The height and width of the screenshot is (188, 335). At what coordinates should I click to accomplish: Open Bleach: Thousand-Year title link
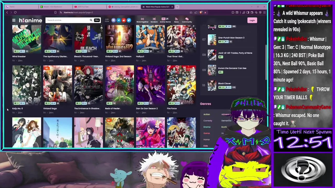tap(86, 56)
